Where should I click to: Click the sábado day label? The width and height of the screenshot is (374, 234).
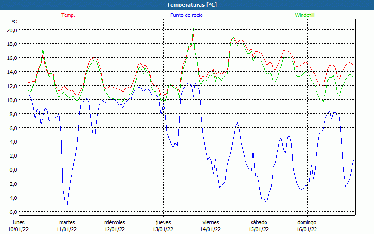pyautogui.click(x=259, y=222)
